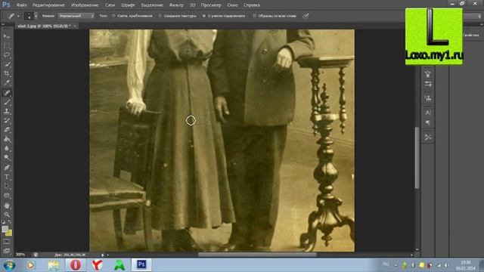Select the Spot Healing Brush tool

click(7, 92)
